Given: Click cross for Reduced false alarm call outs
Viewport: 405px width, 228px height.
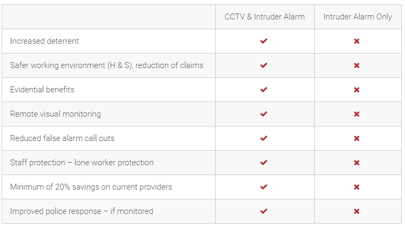Looking at the screenshot, I should pyautogui.click(x=357, y=138).
